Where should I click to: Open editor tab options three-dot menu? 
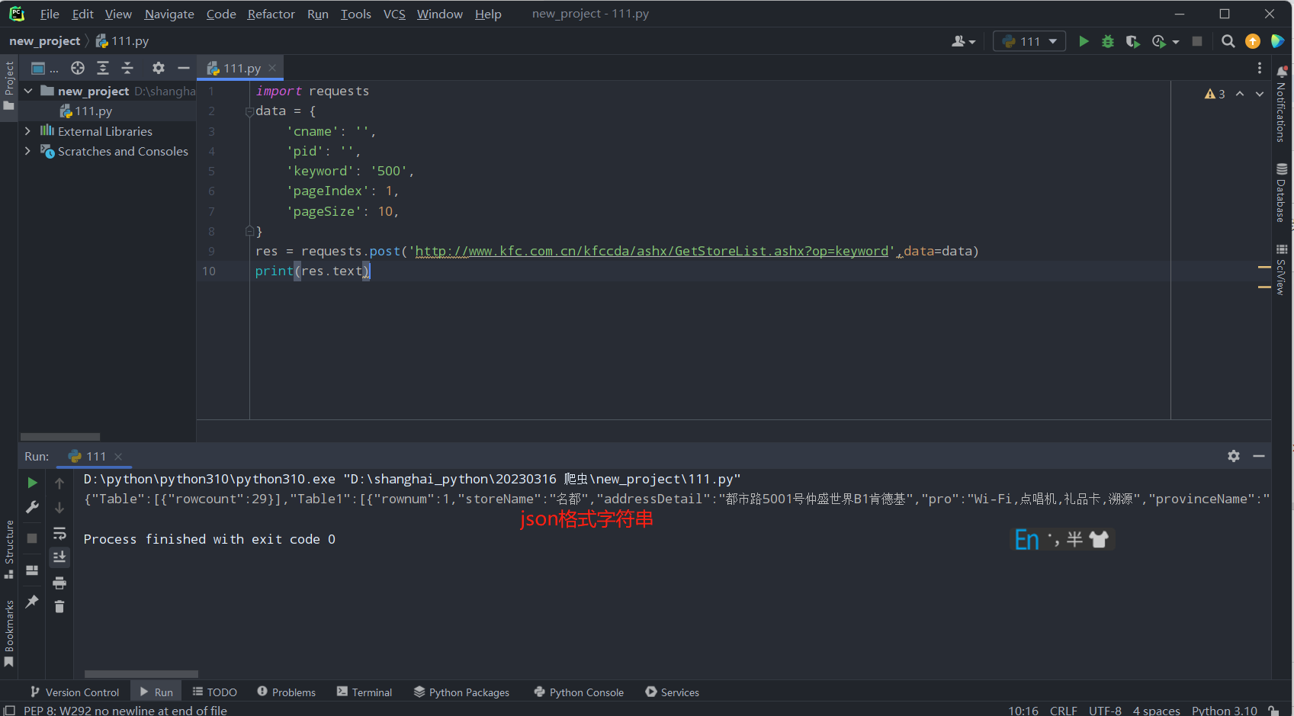1259,68
